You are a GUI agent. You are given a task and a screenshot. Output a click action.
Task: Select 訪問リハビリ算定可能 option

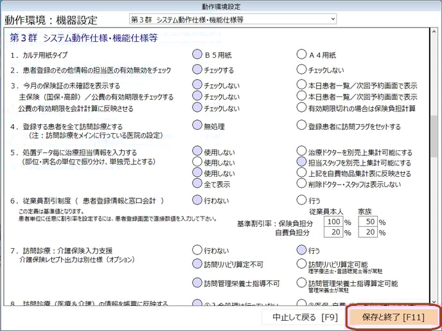click(301, 264)
